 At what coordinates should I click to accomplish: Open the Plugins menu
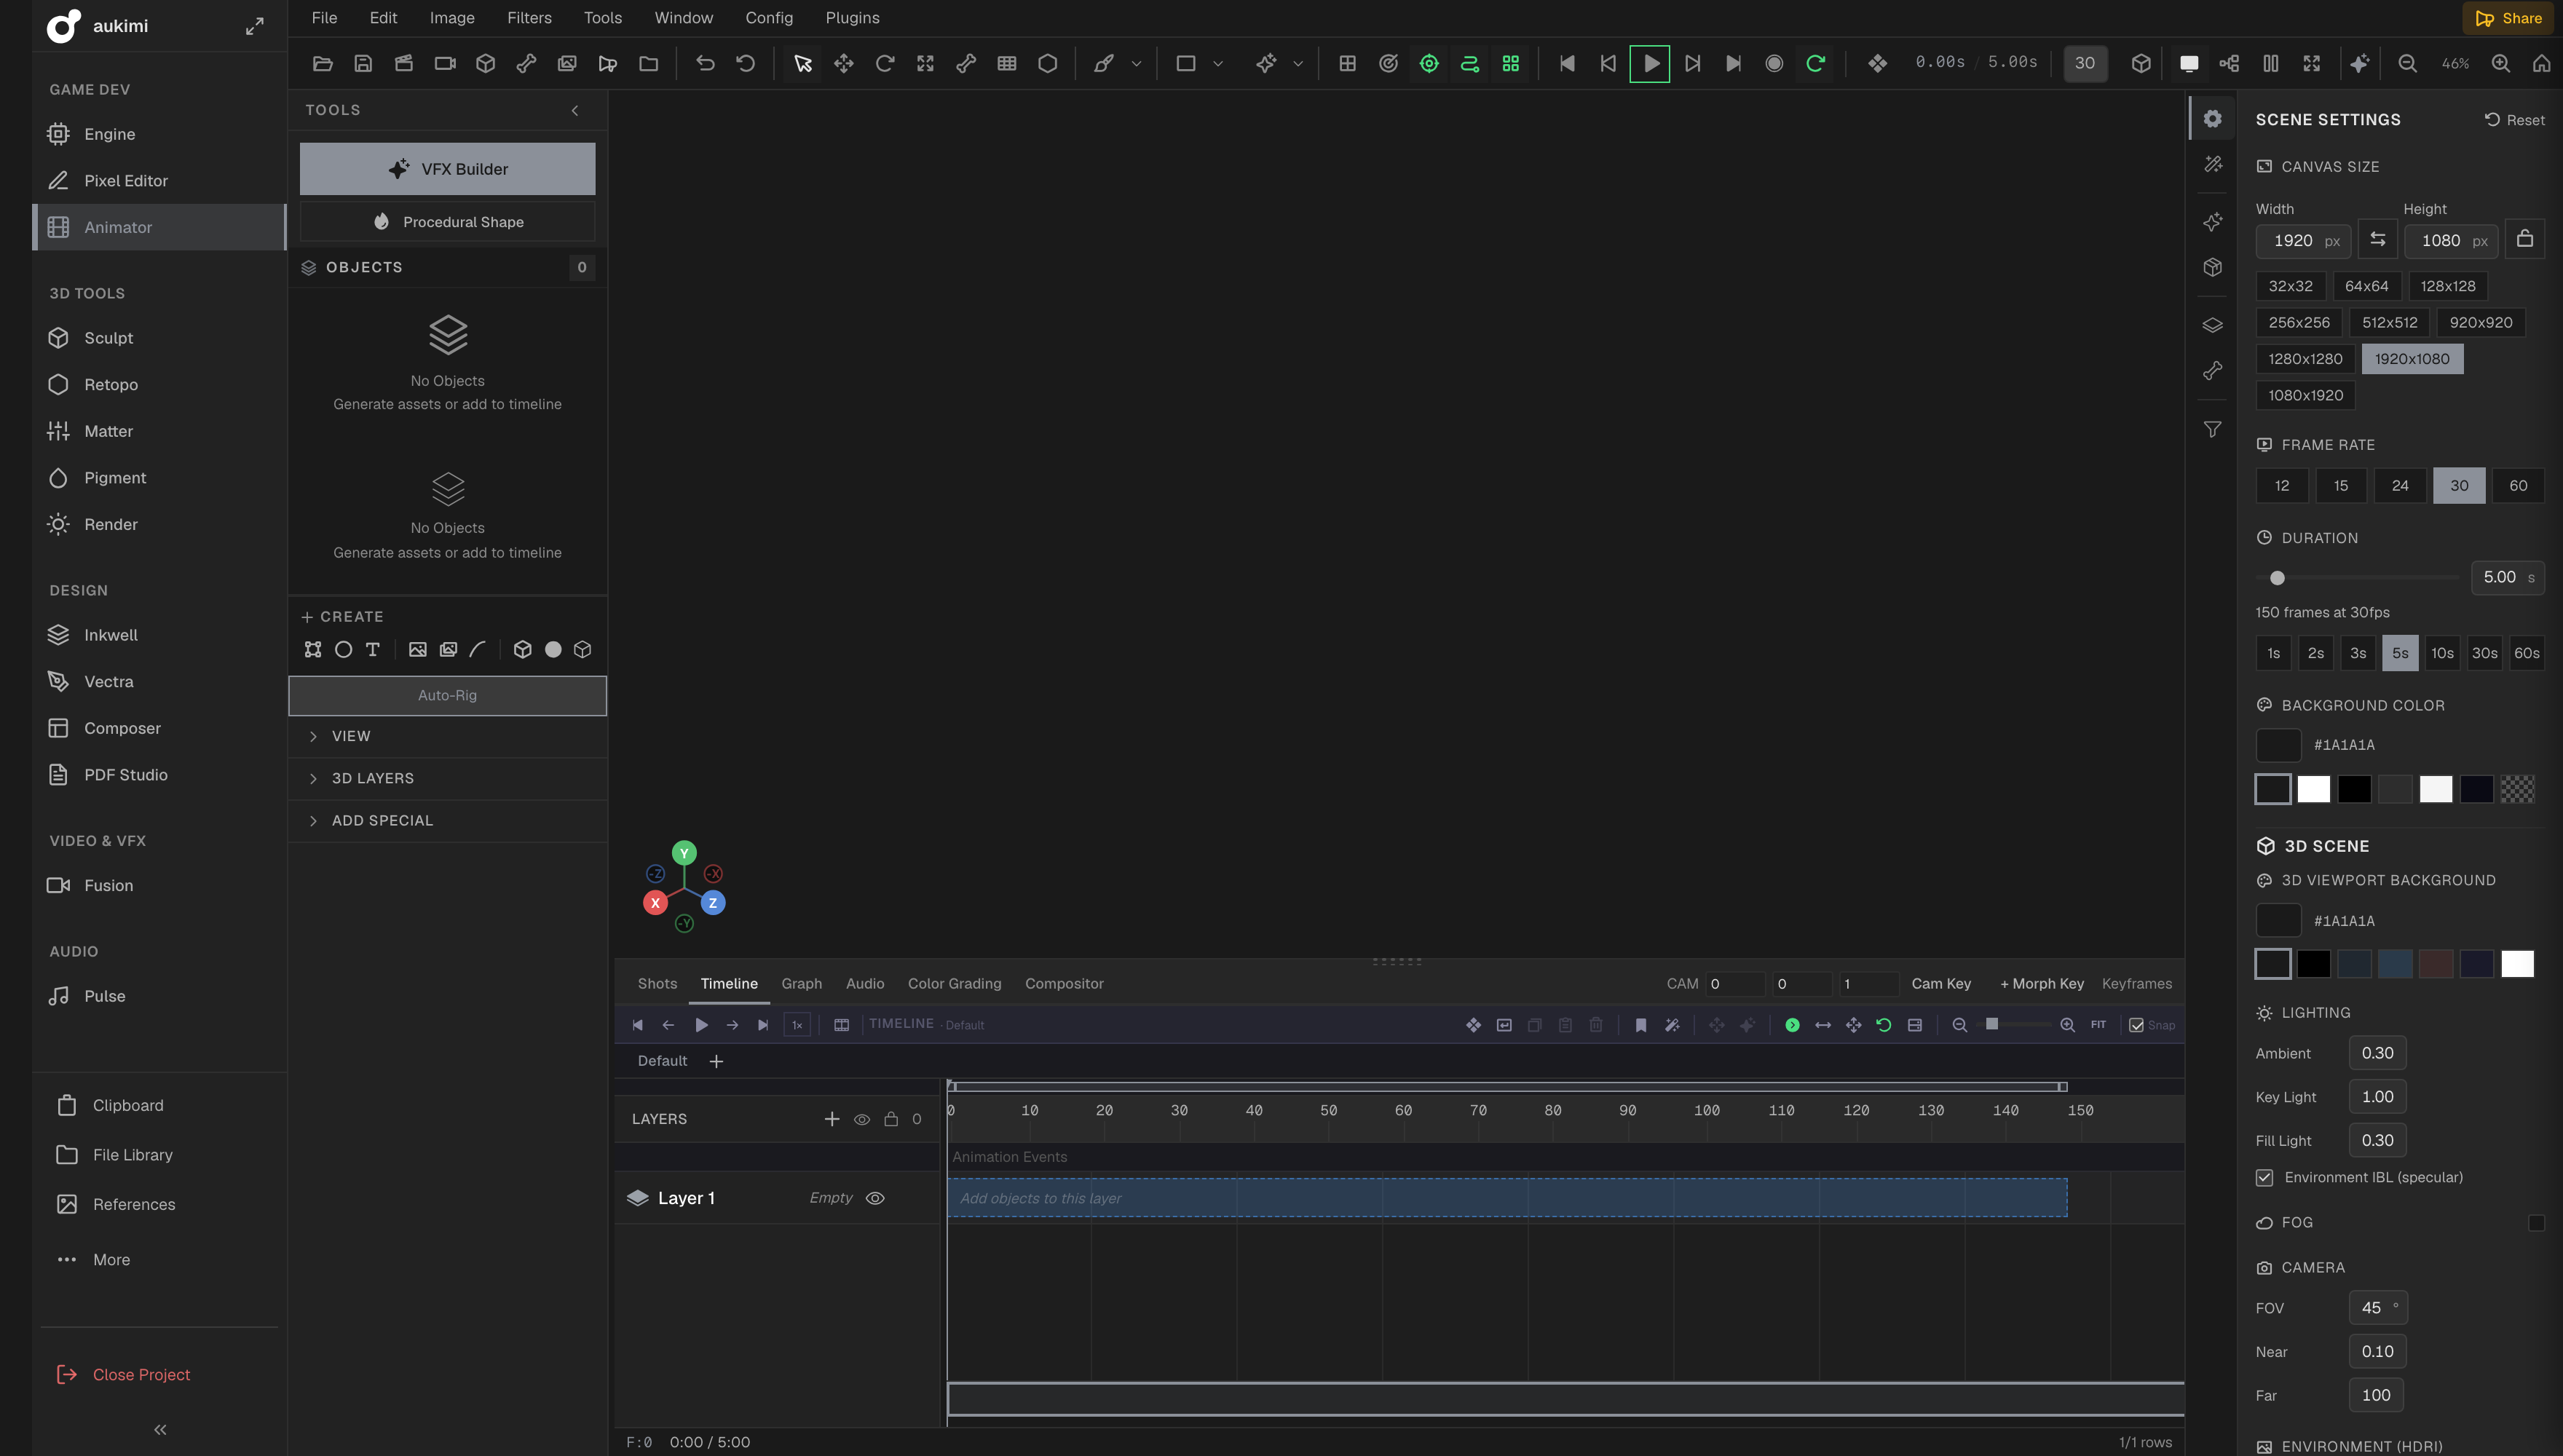pyautogui.click(x=852, y=18)
